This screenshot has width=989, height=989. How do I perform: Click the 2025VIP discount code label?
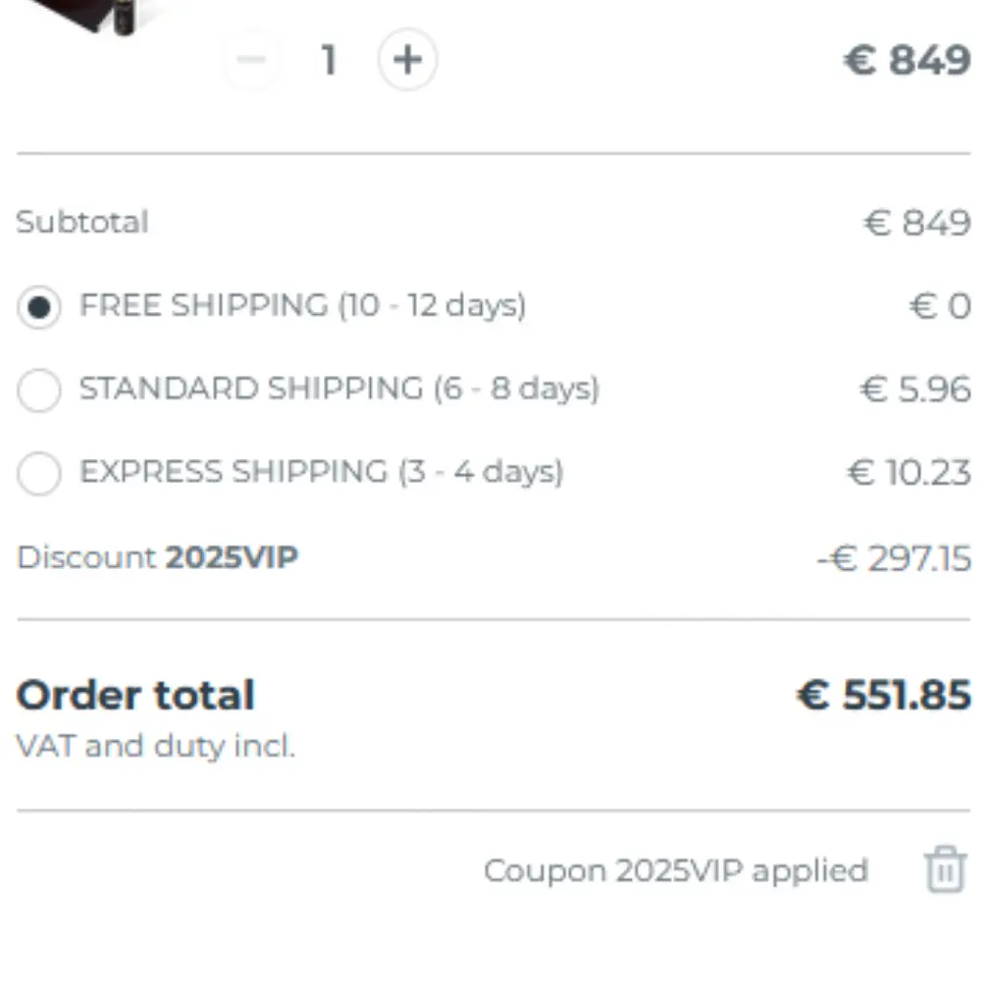[x=233, y=556]
